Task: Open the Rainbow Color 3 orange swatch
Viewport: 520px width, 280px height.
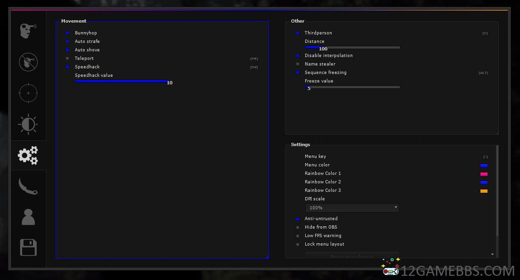Action: pyautogui.click(x=484, y=191)
